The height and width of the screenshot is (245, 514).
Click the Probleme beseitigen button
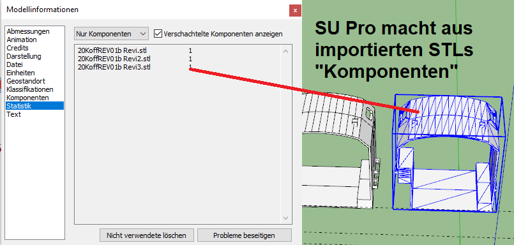pos(244,235)
